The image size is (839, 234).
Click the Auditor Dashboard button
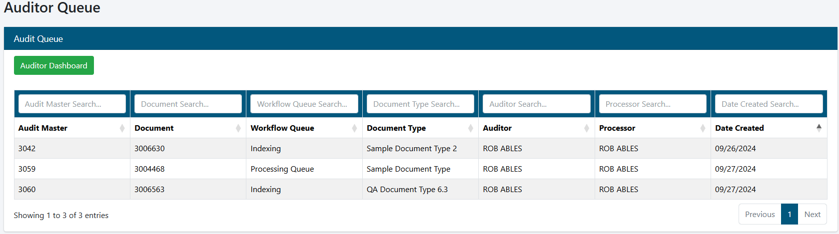tap(53, 65)
